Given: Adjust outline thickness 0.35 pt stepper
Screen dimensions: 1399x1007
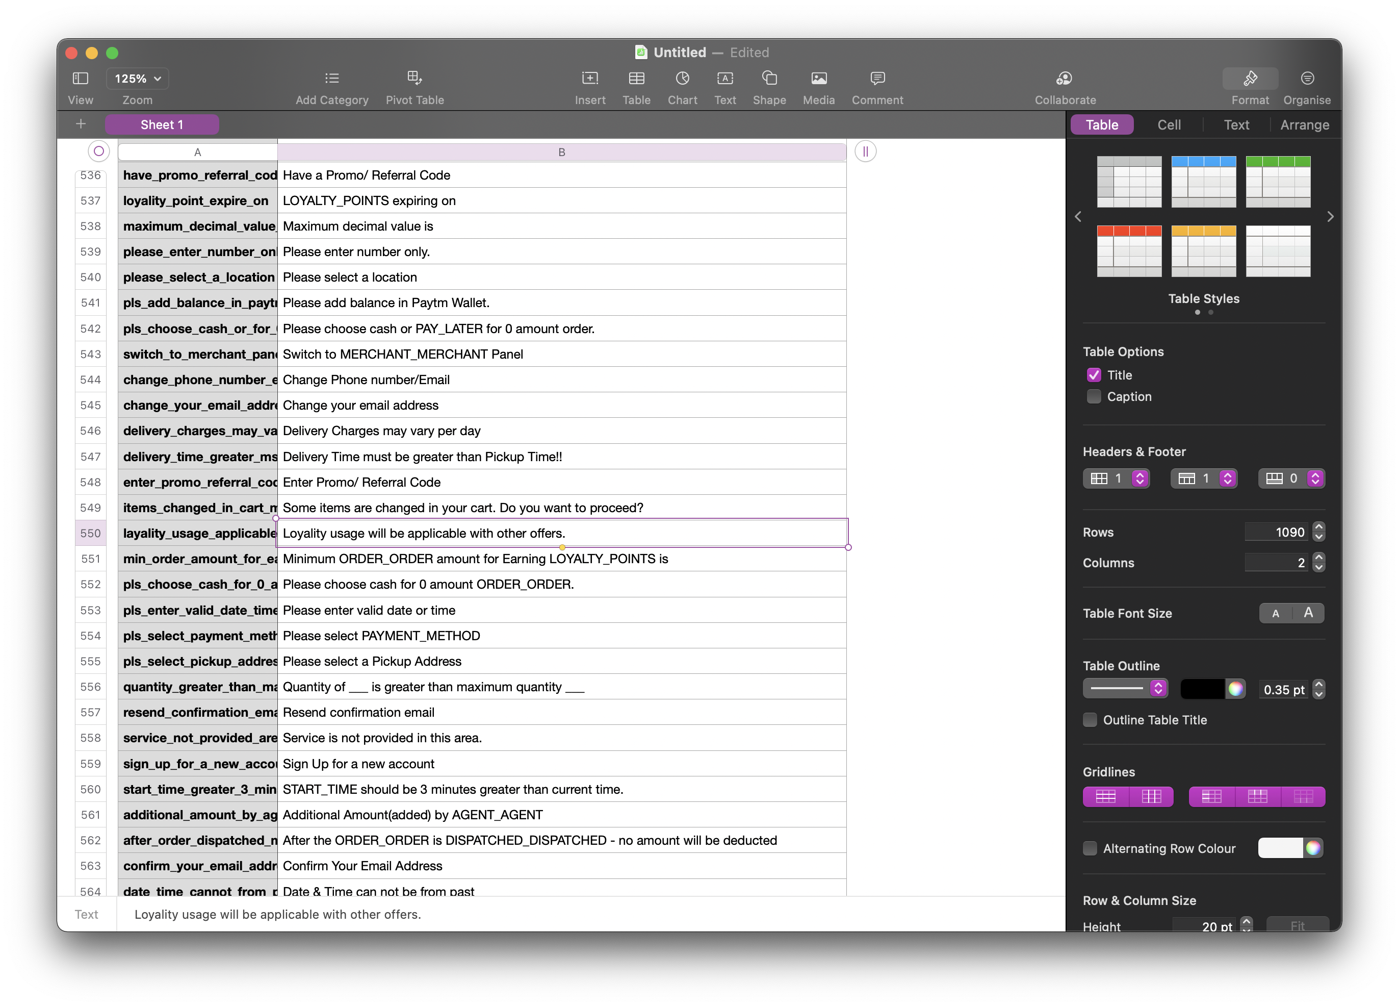Looking at the screenshot, I should point(1319,689).
